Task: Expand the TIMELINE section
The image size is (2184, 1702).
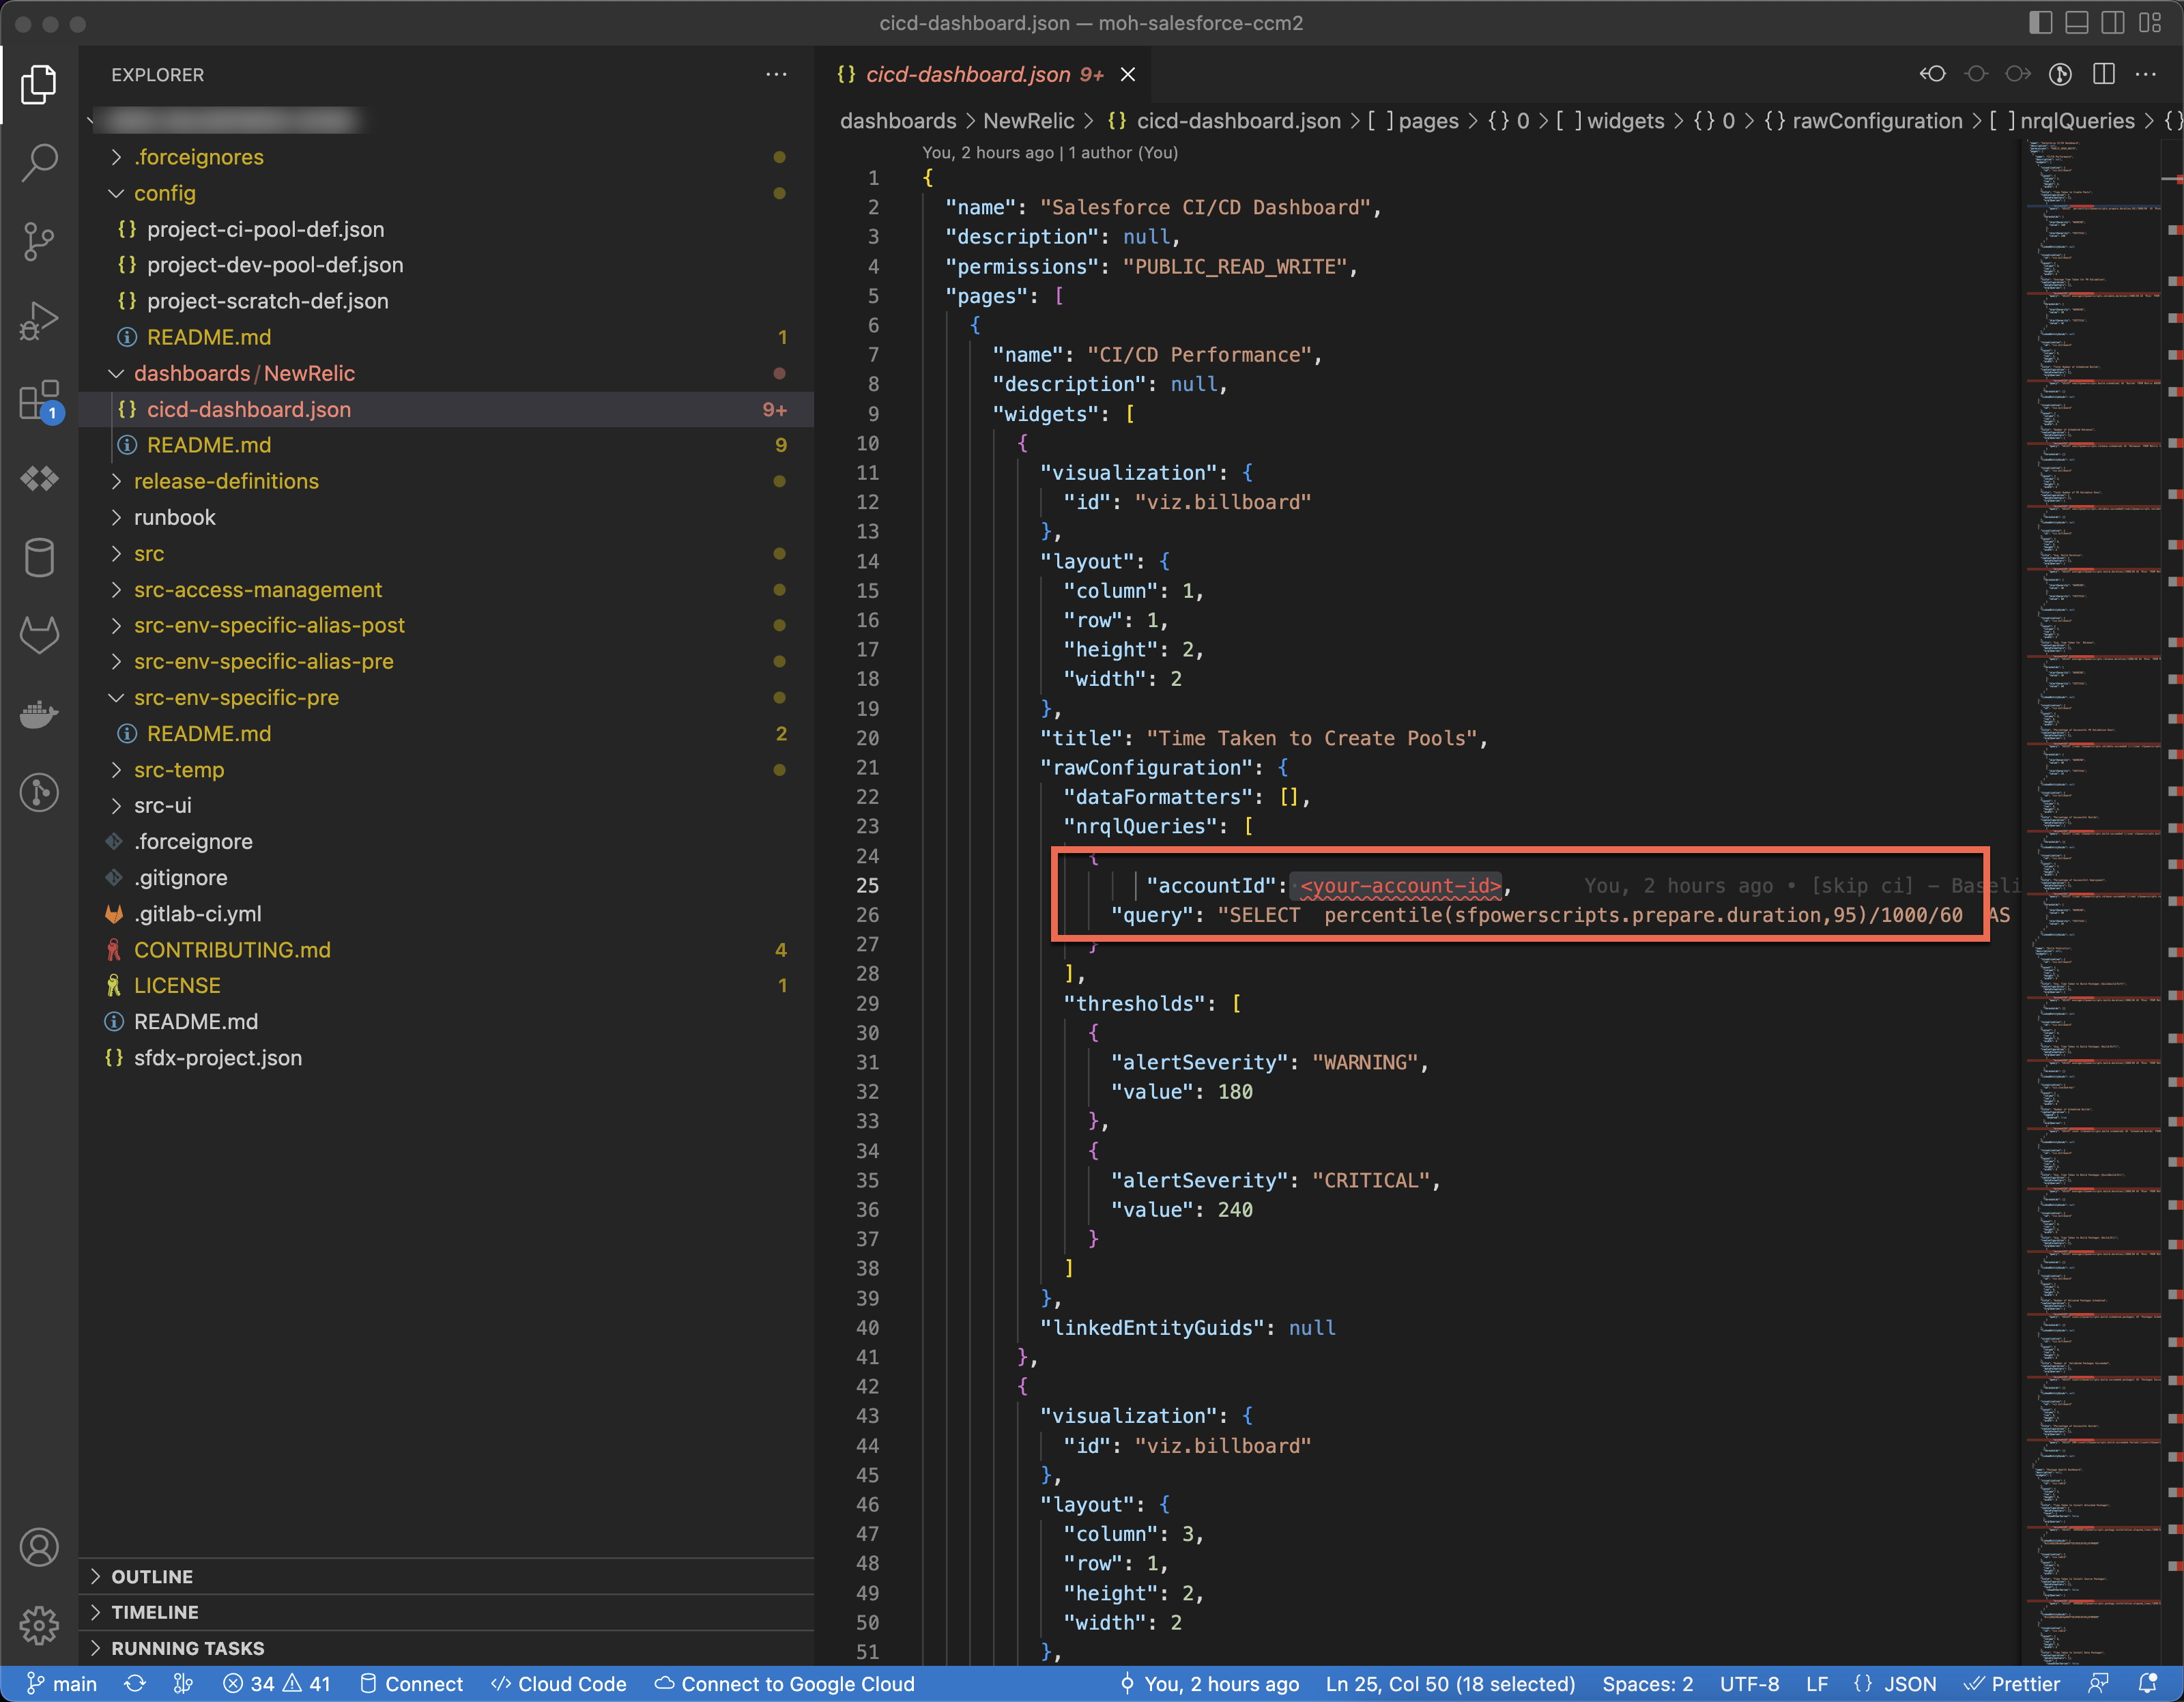Action: click(446, 1613)
